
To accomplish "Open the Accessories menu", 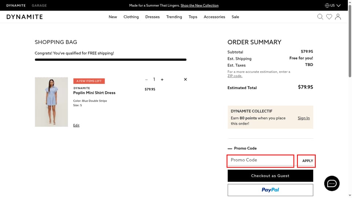I will coord(214,17).
